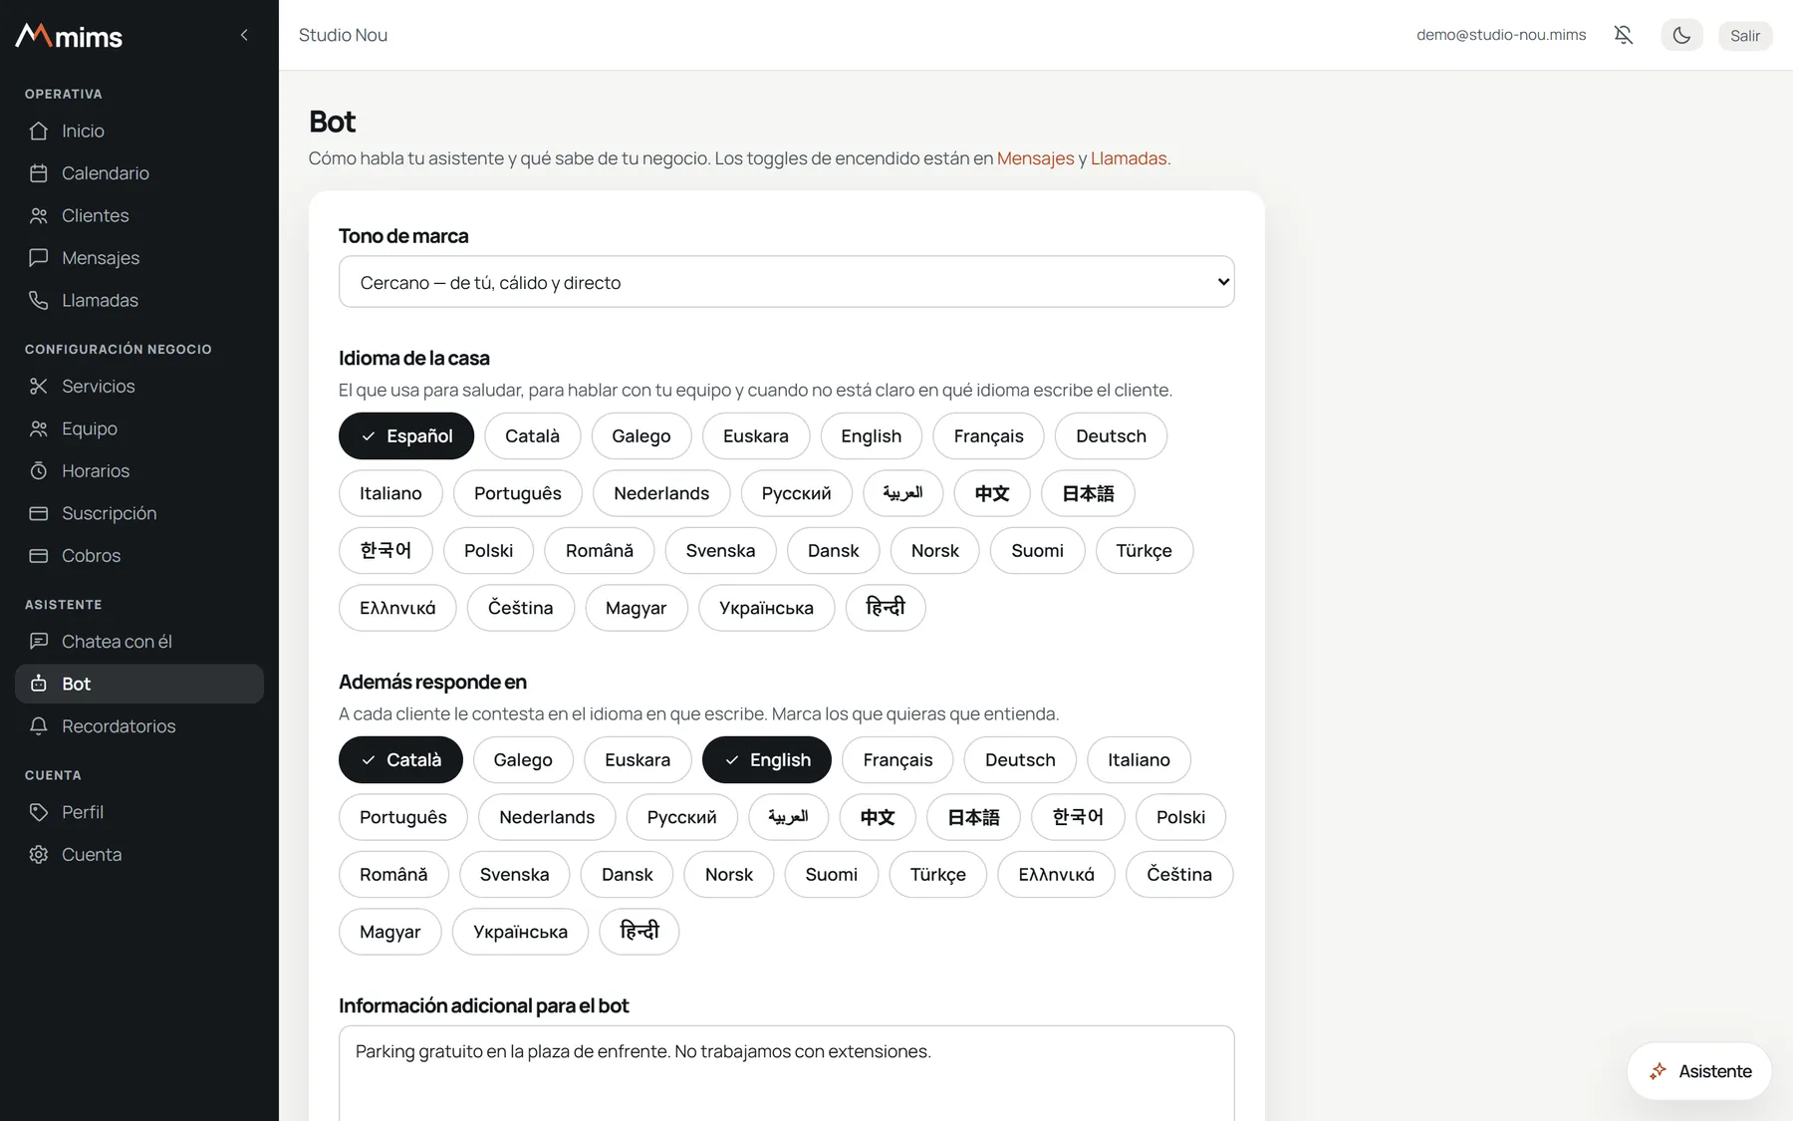The image size is (1793, 1121).
Task: Click the Clientes people icon
Action: coord(39,215)
